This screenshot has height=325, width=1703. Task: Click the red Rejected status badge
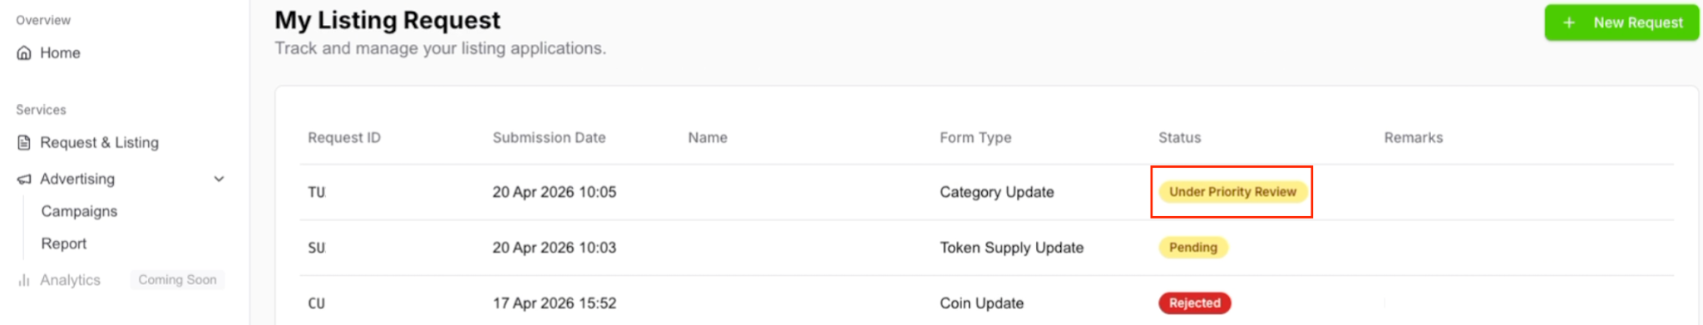[x=1195, y=303]
